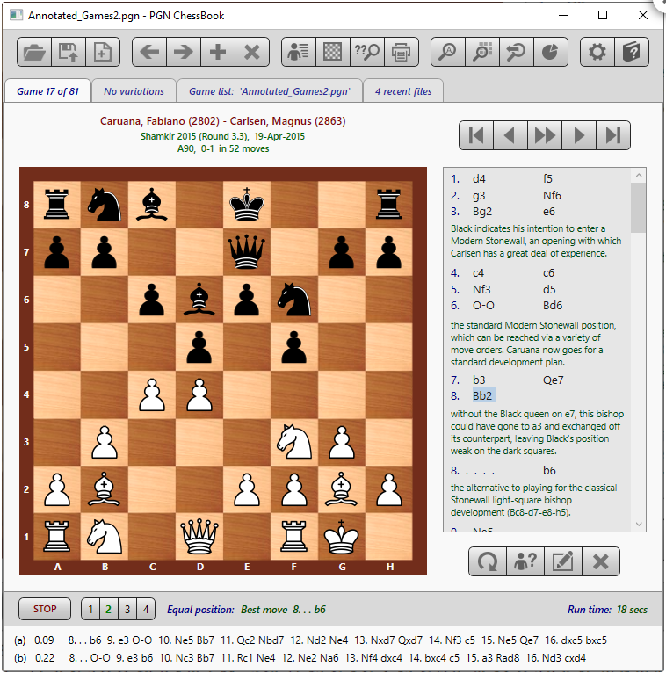Click the Best move 8...b6 text
Viewport: 666px width, 673px height.
click(283, 610)
